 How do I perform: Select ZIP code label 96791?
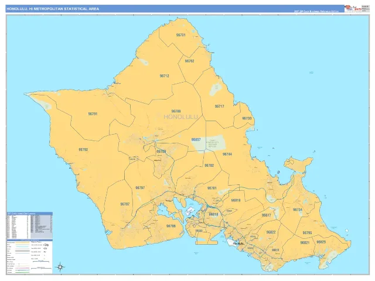coord(93,114)
